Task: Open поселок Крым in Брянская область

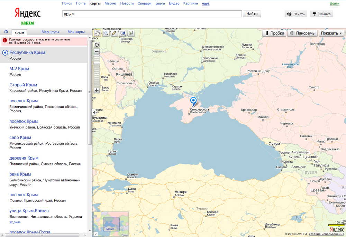Action: [x=24, y=121]
